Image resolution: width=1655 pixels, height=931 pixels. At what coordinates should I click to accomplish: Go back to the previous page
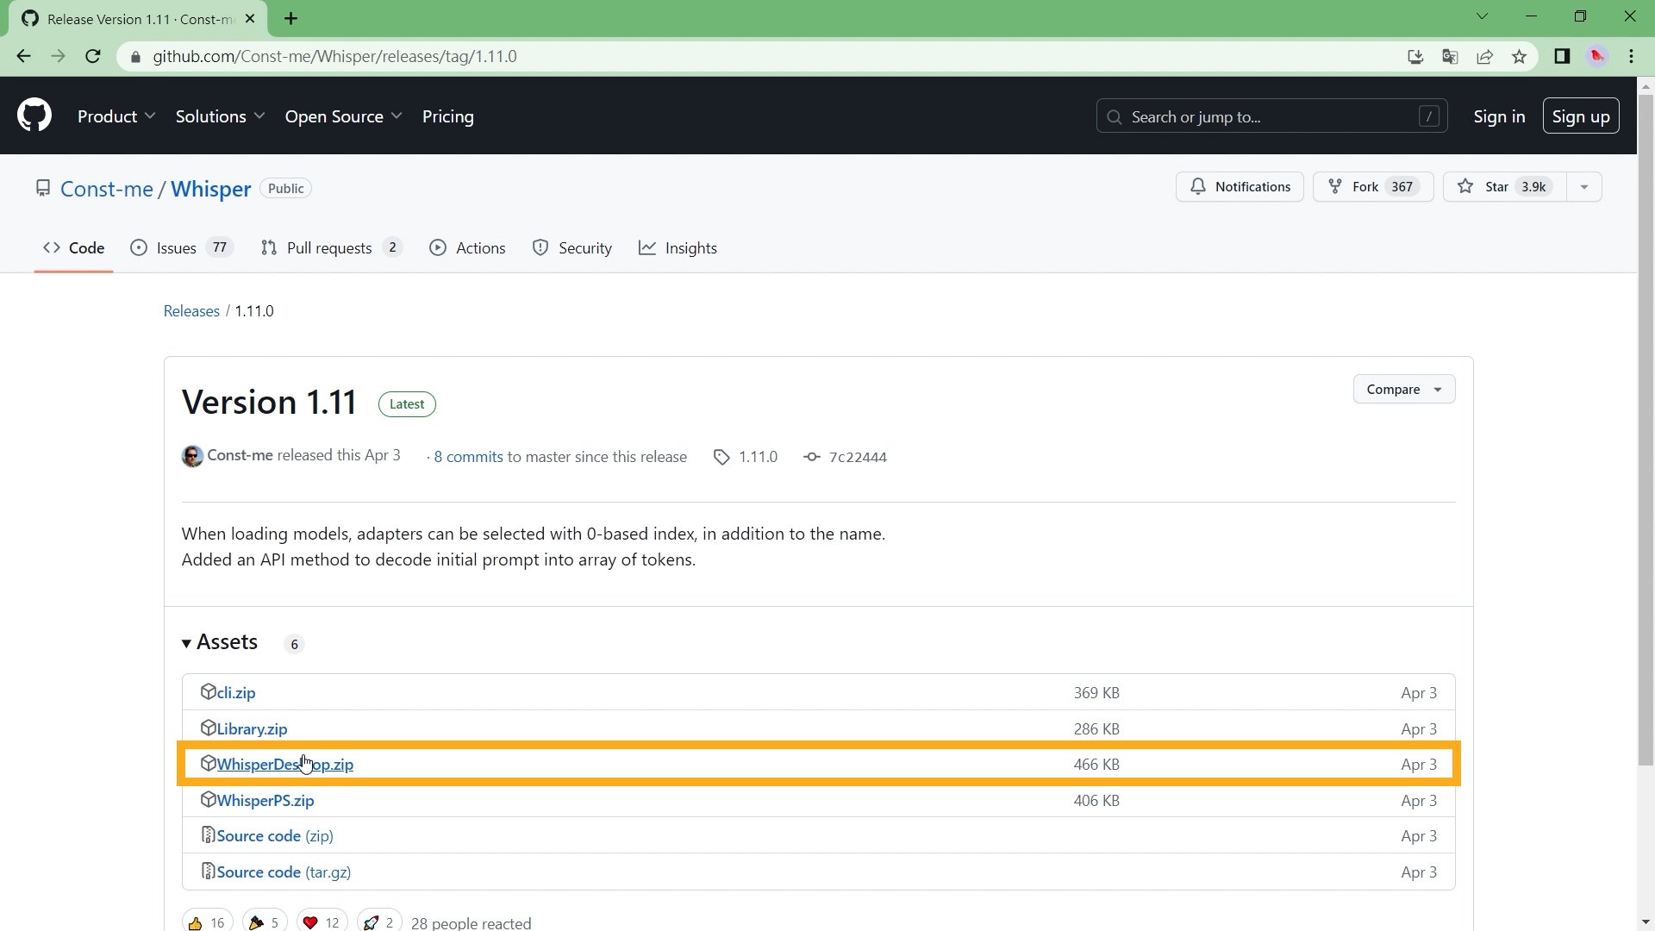pyautogui.click(x=23, y=56)
